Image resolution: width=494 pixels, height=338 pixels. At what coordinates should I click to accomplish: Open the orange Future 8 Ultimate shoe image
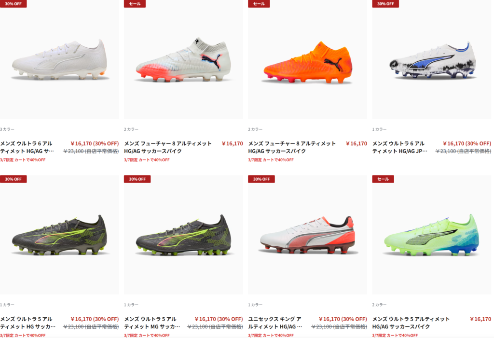pyautogui.click(x=307, y=59)
